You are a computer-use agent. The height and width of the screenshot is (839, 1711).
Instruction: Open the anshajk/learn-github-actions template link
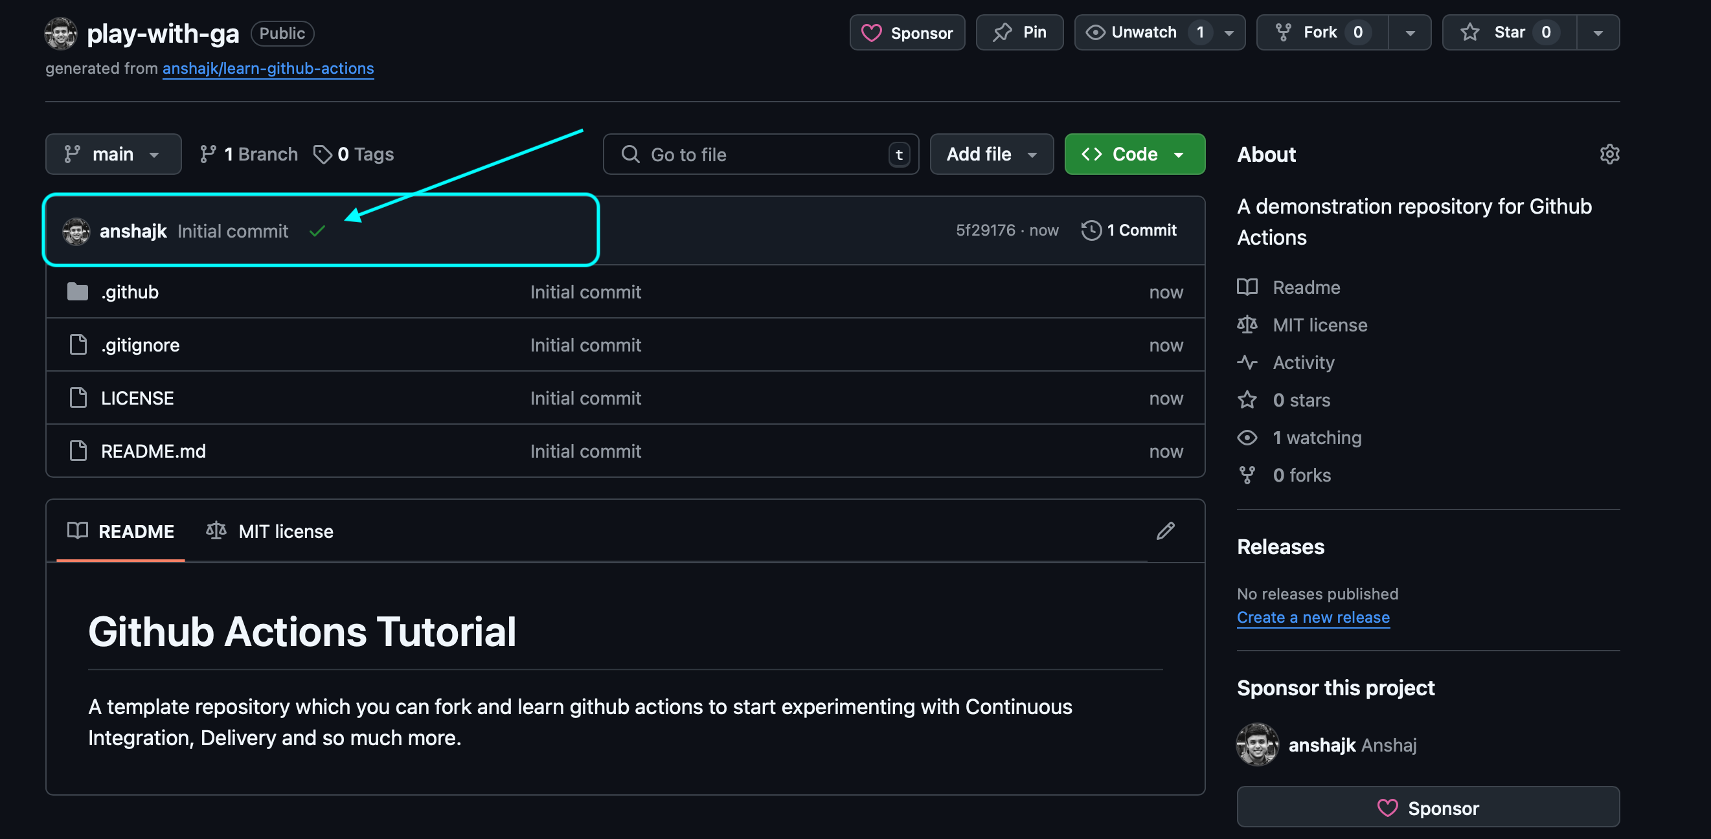click(267, 69)
